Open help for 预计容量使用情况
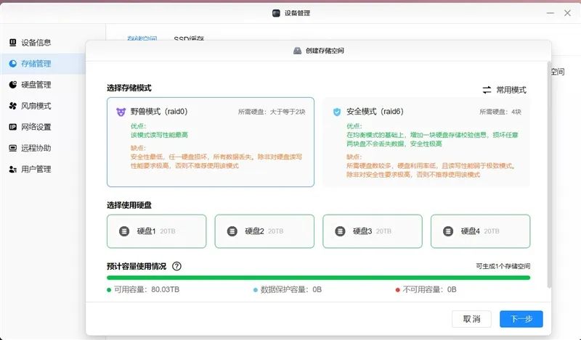The width and height of the screenshot is (581, 340). pyautogui.click(x=176, y=266)
